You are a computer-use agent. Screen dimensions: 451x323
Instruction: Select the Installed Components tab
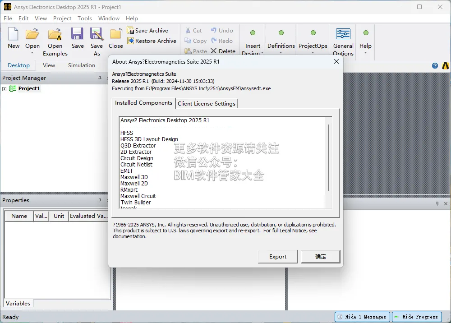pos(143,103)
